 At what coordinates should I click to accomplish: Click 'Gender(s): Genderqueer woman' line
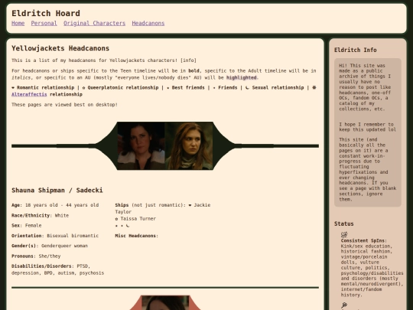tap(50, 246)
